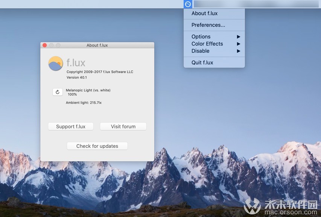
Task: Expand the Color Effects submenu
Action: point(206,44)
